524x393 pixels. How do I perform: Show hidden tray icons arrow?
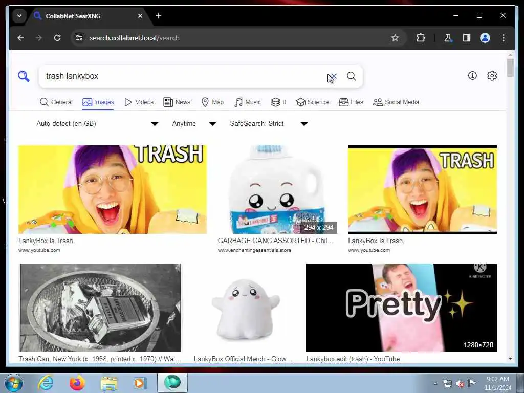click(435, 383)
